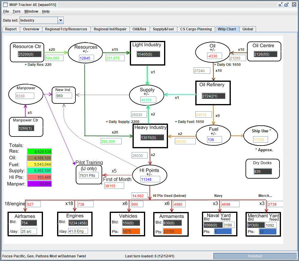Click HI Points value 11348
The height and width of the screenshot is (261, 299).
150,179
